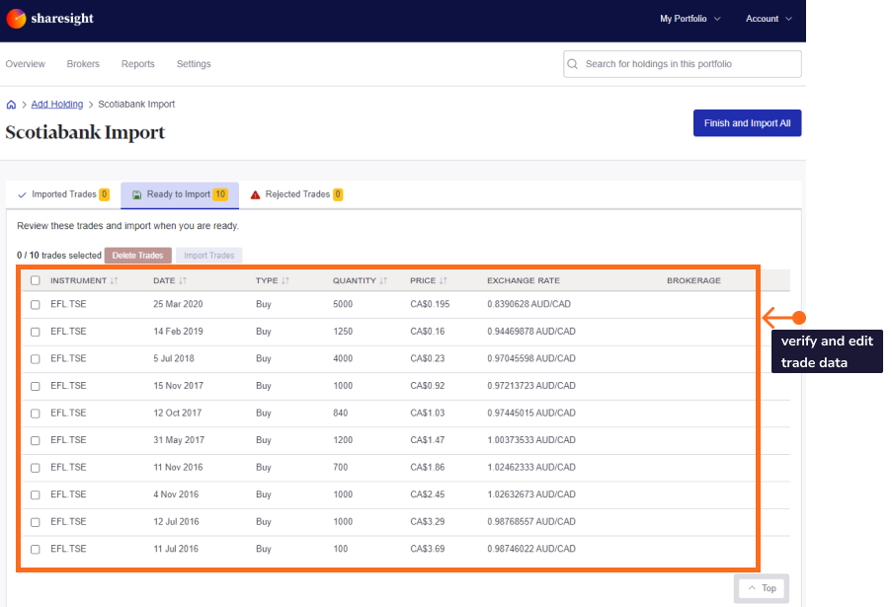Select the 11 Nov 2016 trade checkbox
The image size is (892, 607).
(36, 468)
